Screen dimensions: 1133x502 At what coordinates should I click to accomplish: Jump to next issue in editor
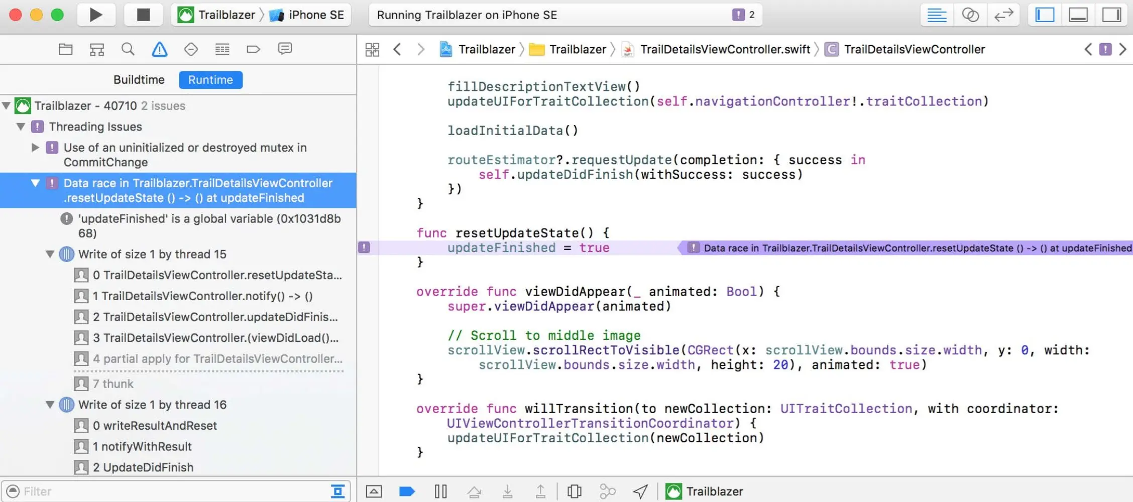pos(1123,49)
